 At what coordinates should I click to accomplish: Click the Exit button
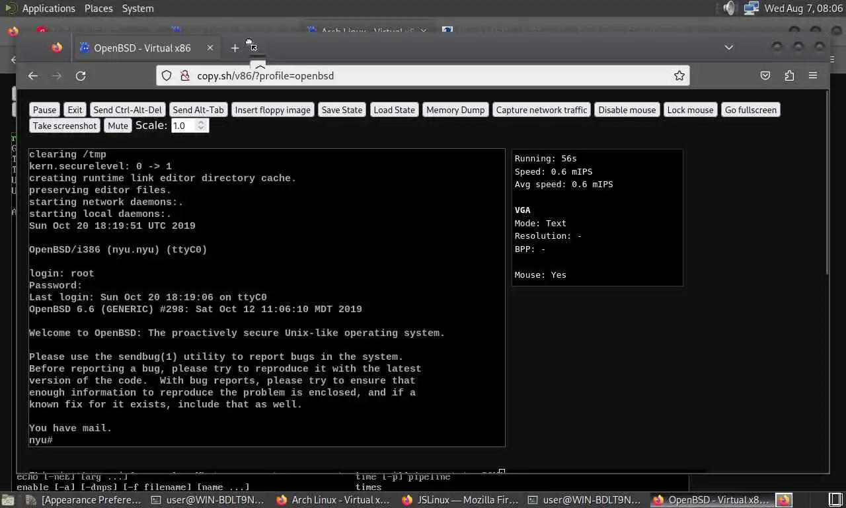pyautogui.click(x=75, y=110)
